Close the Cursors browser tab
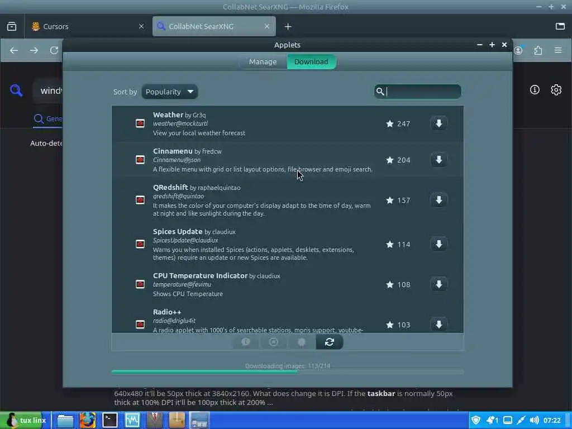The width and height of the screenshot is (572, 429). pos(141,26)
